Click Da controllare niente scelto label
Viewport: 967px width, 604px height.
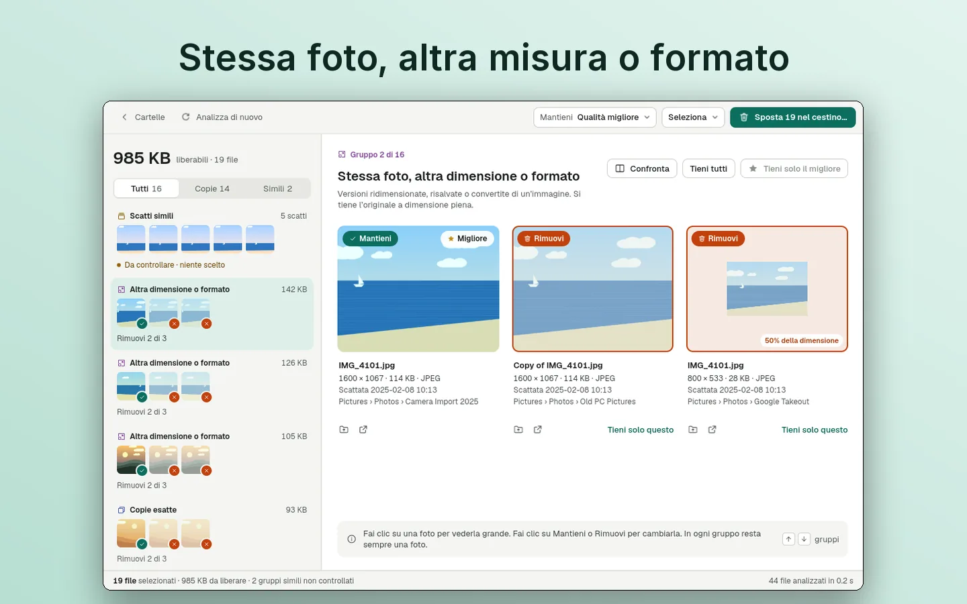click(171, 265)
